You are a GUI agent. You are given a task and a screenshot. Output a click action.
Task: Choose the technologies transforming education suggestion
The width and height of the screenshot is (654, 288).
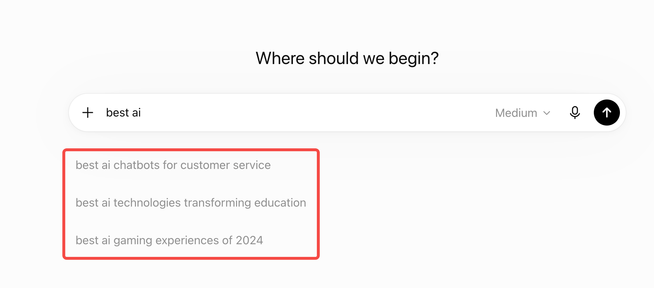191,203
